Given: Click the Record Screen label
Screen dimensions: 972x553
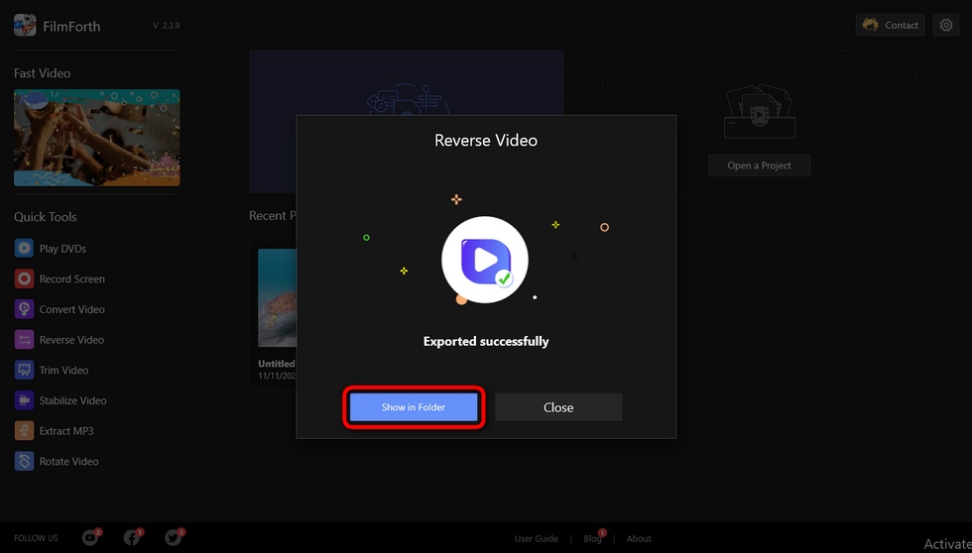Looking at the screenshot, I should pyautogui.click(x=71, y=278).
